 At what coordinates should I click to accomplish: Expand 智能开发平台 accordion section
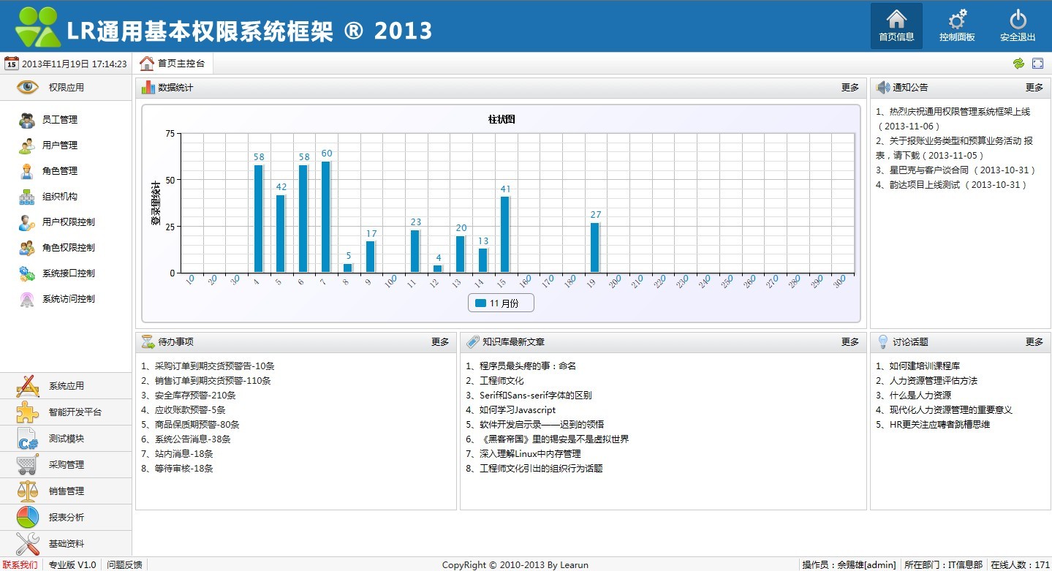pos(66,412)
